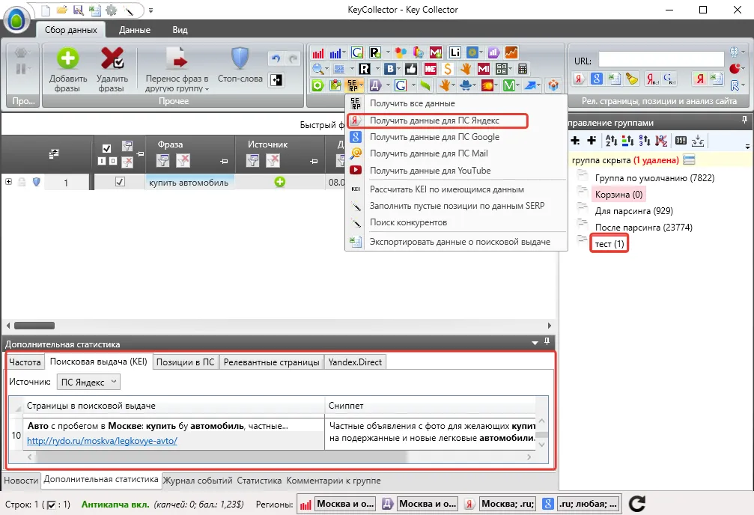The height and width of the screenshot is (515, 754).
Task: Uncheck the checkbox for купить автомобиль row
Action: point(121,182)
